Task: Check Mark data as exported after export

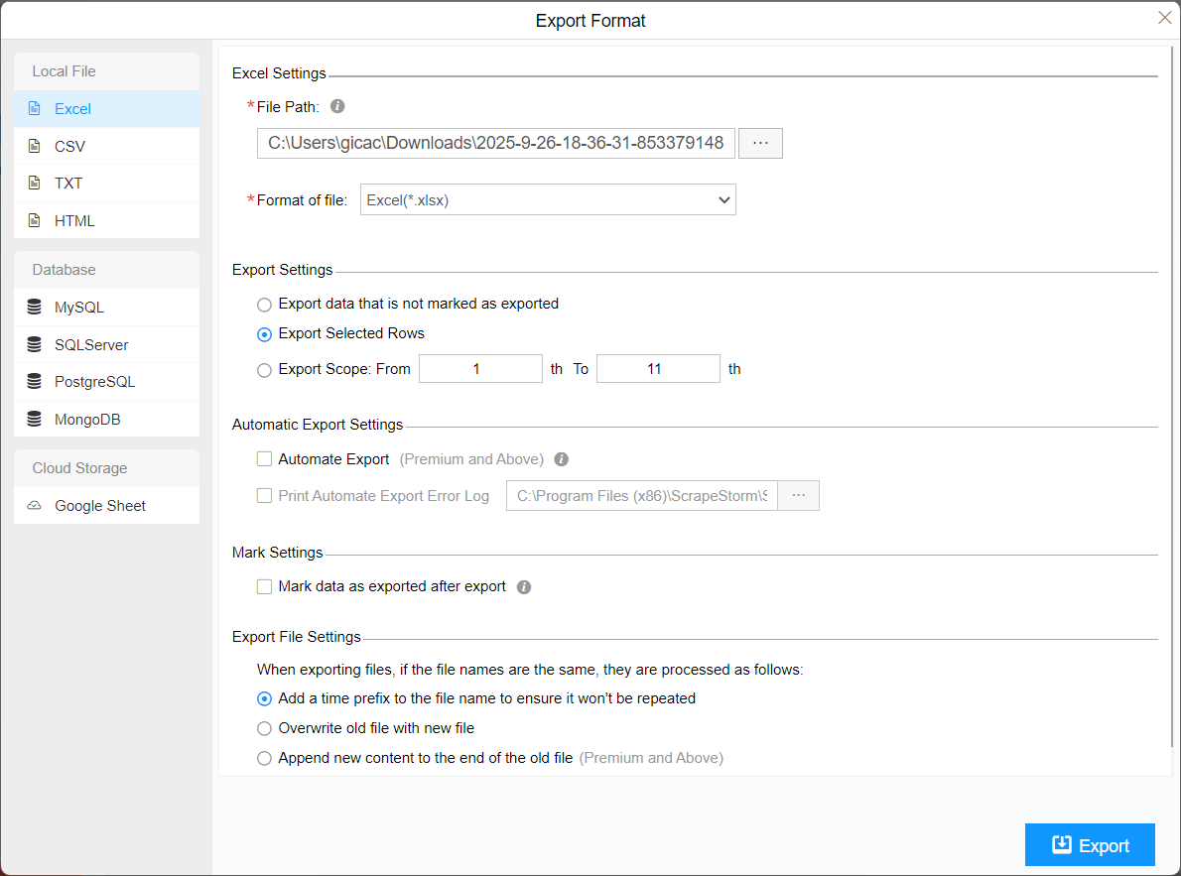Action: [264, 586]
